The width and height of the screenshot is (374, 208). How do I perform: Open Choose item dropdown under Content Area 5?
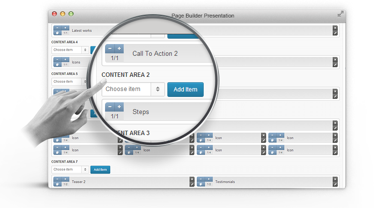point(70,82)
